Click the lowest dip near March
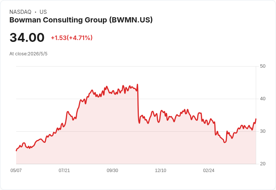Image resolution: width=276 pixels, height=190 pixels. tap(225, 142)
